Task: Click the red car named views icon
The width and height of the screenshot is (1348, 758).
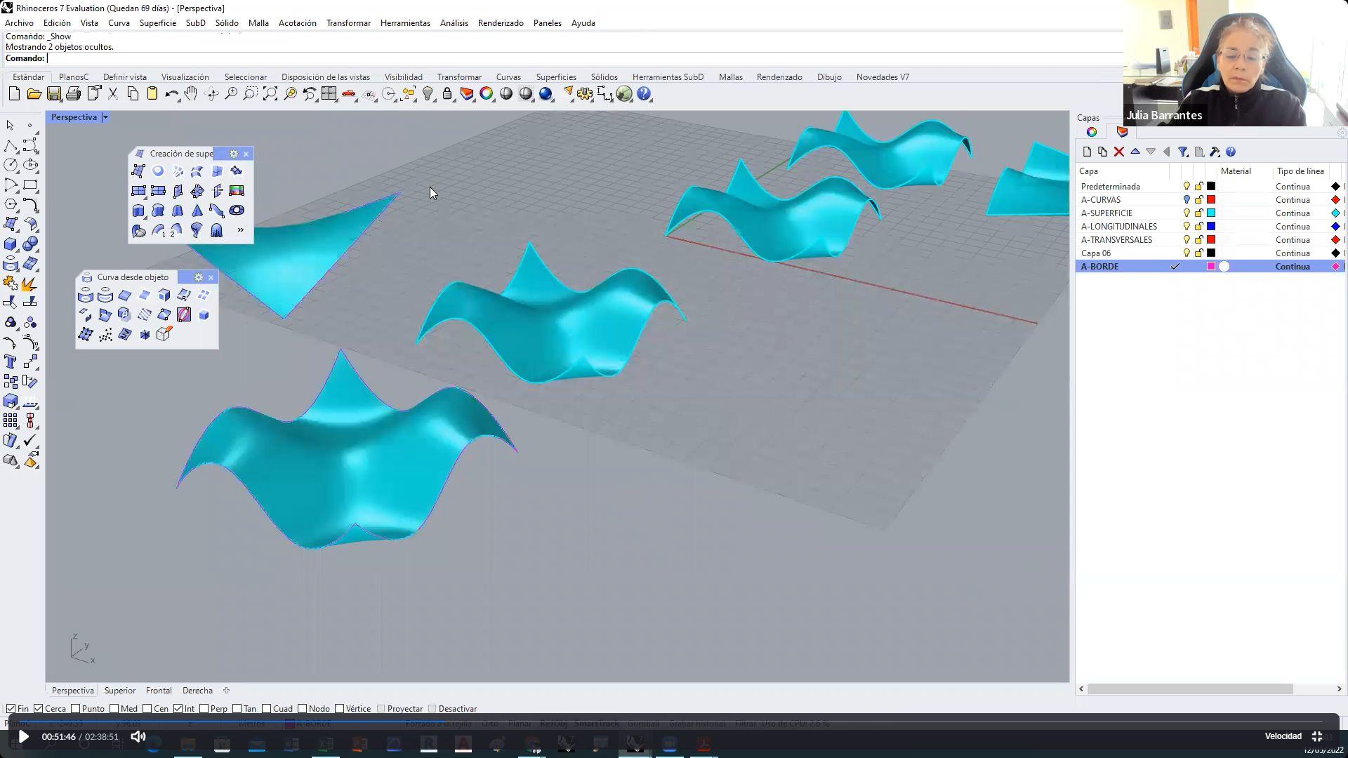Action: pos(349,94)
